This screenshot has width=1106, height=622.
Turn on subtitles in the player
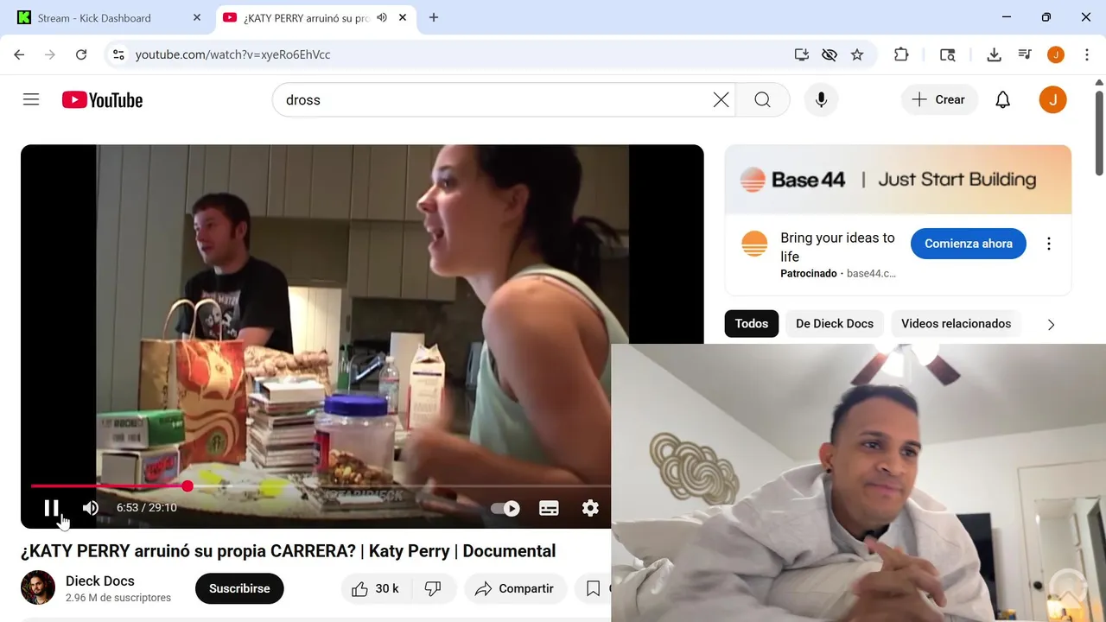coord(549,508)
